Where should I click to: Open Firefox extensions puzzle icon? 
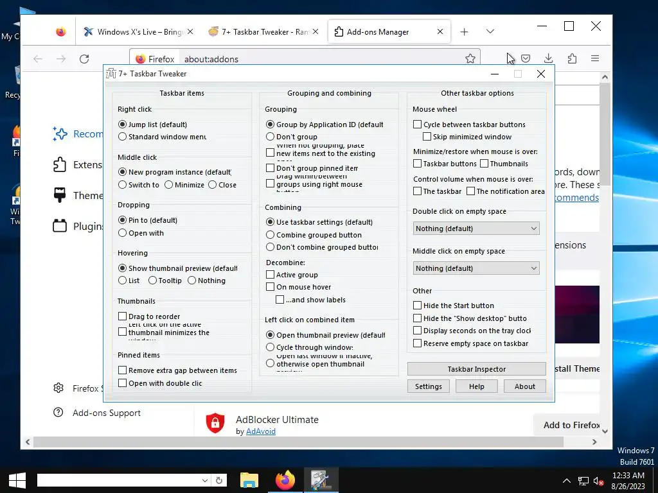(572, 58)
